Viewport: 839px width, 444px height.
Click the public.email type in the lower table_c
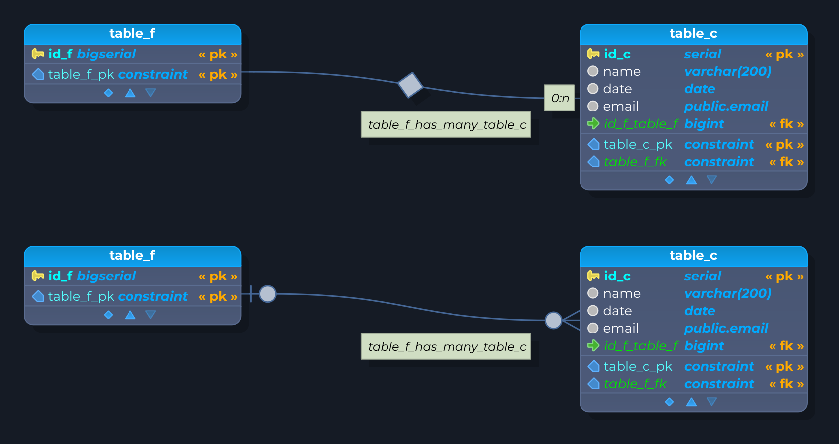[726, 328]
